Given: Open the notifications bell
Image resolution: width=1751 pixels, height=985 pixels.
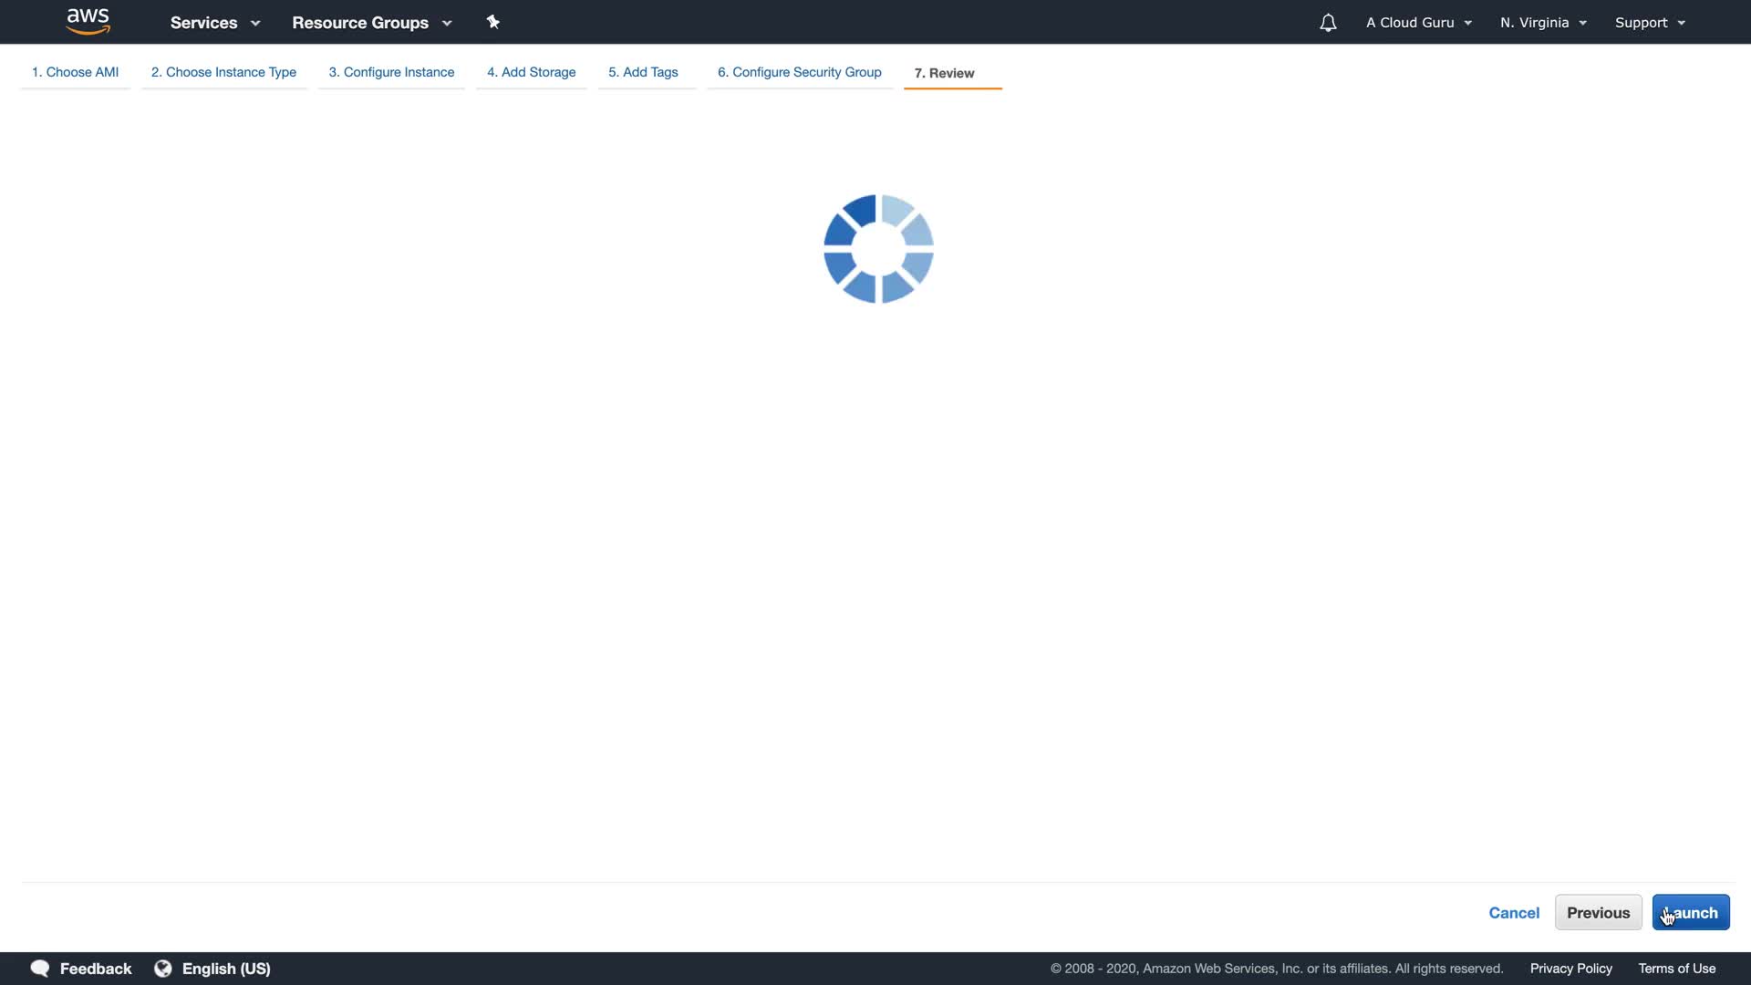Looking at the screenshot, I should (1328, 23).
